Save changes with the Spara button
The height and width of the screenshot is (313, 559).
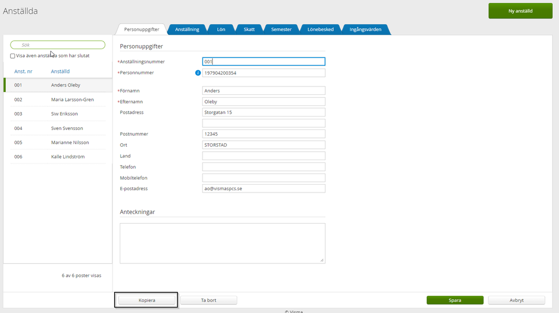point(454,300)
